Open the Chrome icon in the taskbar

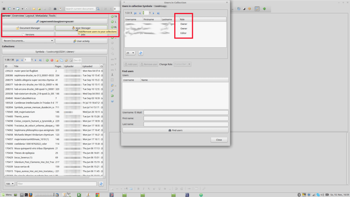pyautogui.click(x=98, y=195)
